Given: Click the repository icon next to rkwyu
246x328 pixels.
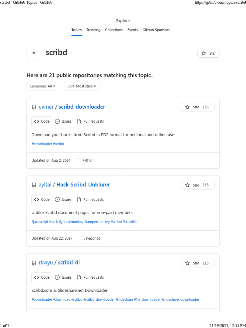Looking at the screenshot, I should [34, 263].
